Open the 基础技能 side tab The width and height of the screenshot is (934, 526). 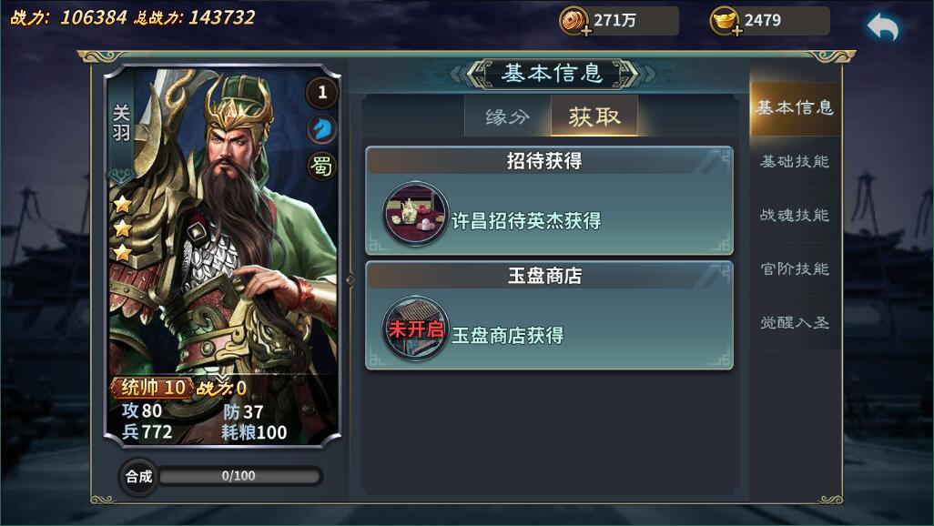tap(795, 161)
